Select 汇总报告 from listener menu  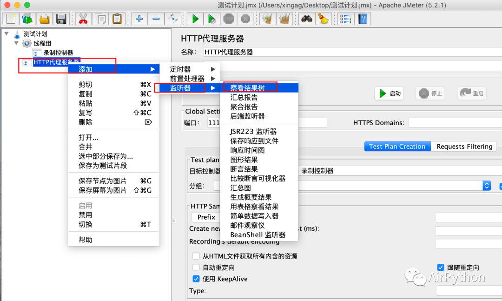pyautogui.click(x=259, y=97)
